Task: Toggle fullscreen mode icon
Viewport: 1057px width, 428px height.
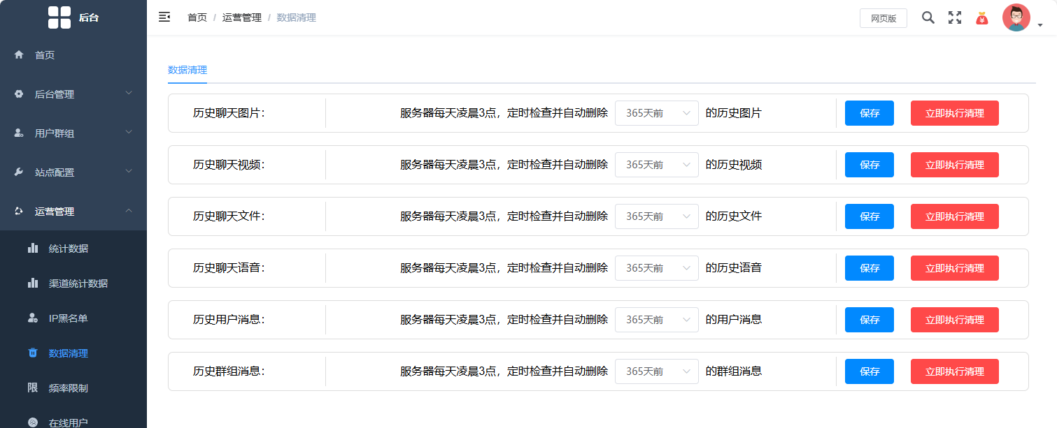Action: (954, 18)
